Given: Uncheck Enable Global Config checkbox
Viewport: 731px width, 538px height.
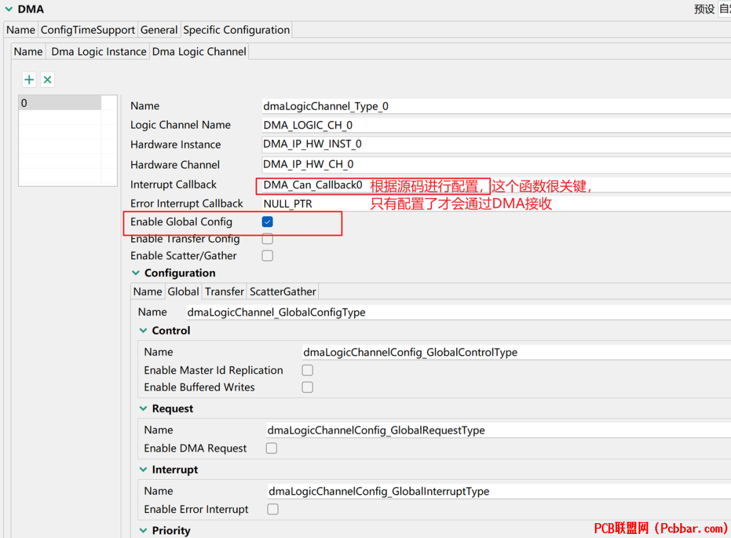Looking at the screenshot, I should [267, 222].
